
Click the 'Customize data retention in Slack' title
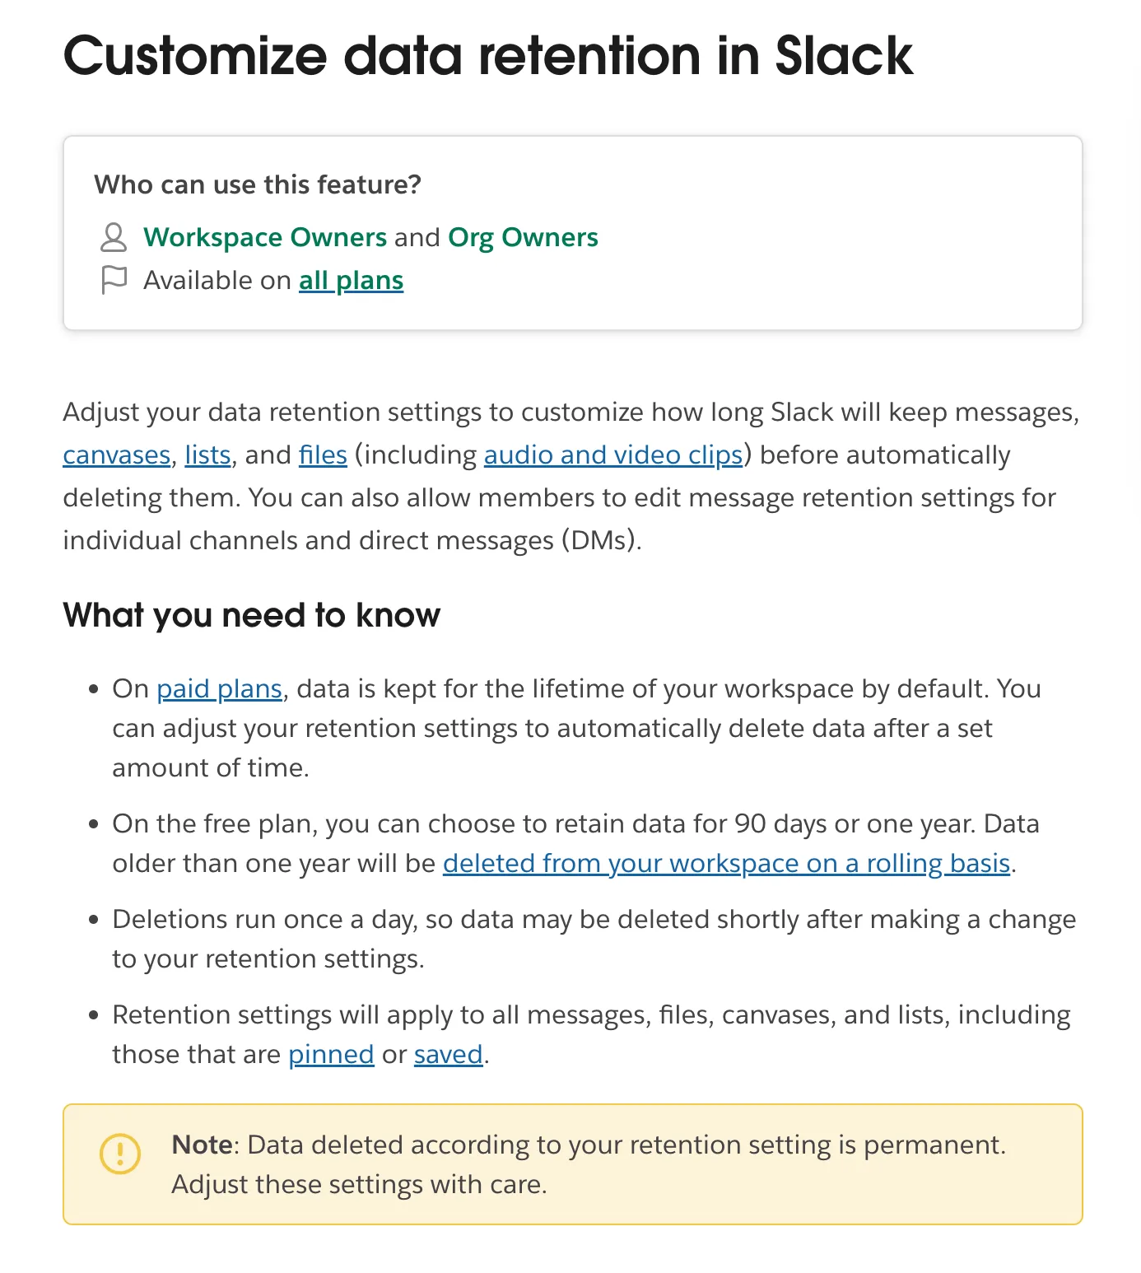point(488,56)
